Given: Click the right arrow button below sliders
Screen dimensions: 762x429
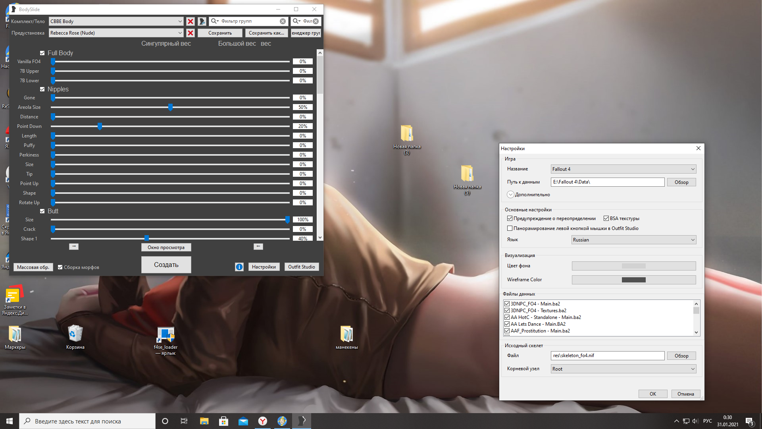Looking at the screenshot, I should (74, 247).
